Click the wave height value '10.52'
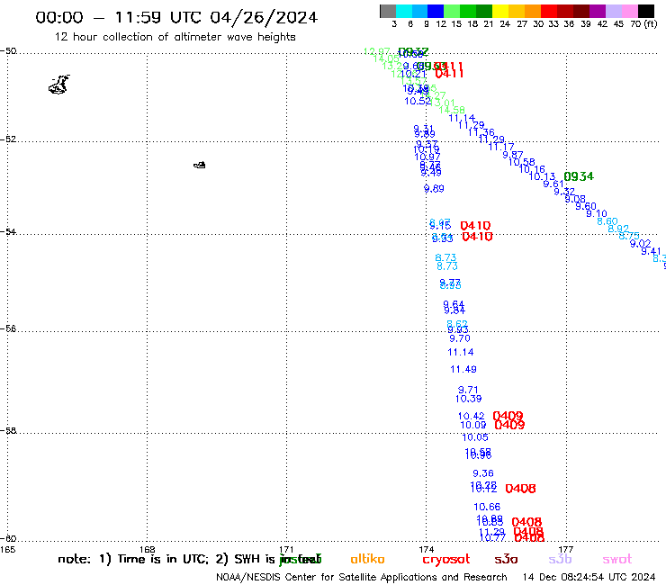 point(418,101)
